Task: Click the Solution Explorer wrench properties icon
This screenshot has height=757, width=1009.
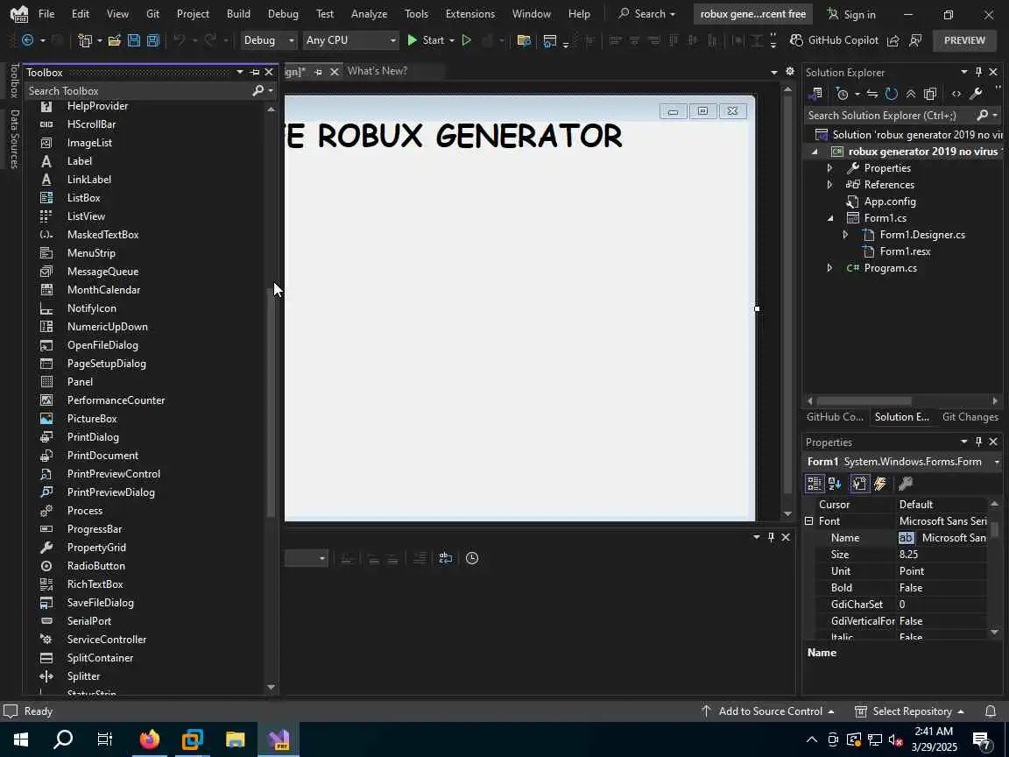Action: 976,94
